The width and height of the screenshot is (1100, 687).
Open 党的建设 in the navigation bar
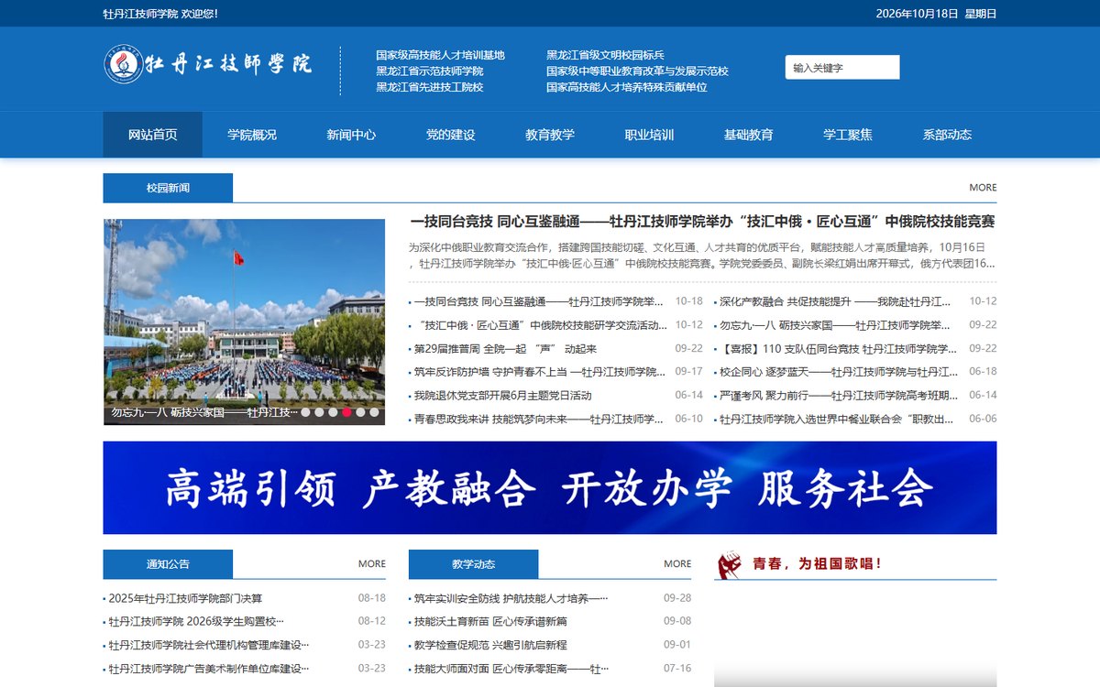(x=450, y=135)
